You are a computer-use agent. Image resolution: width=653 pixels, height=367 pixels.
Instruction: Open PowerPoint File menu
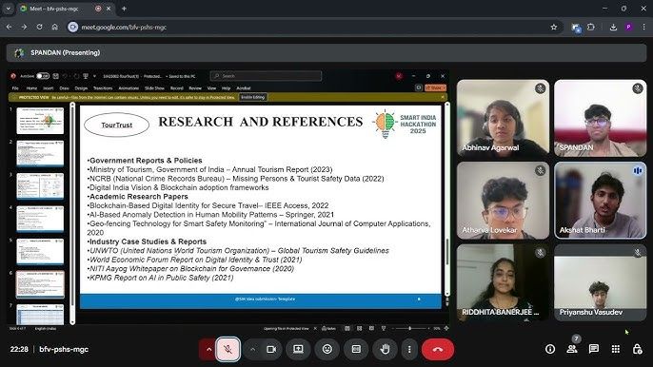(15, 88)
